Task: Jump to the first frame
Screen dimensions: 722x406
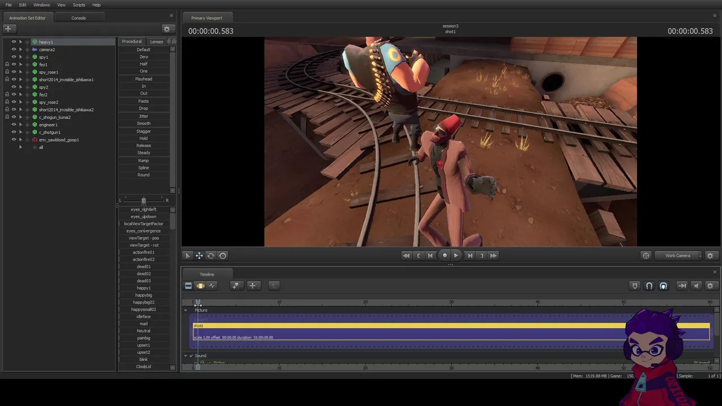Action: [x=406, y=255]
